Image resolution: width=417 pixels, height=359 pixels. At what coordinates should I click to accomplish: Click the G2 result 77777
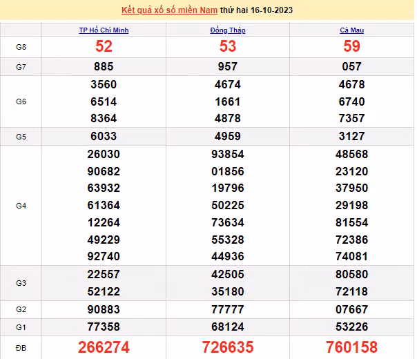pyautogui.click(x=228, y=309)
